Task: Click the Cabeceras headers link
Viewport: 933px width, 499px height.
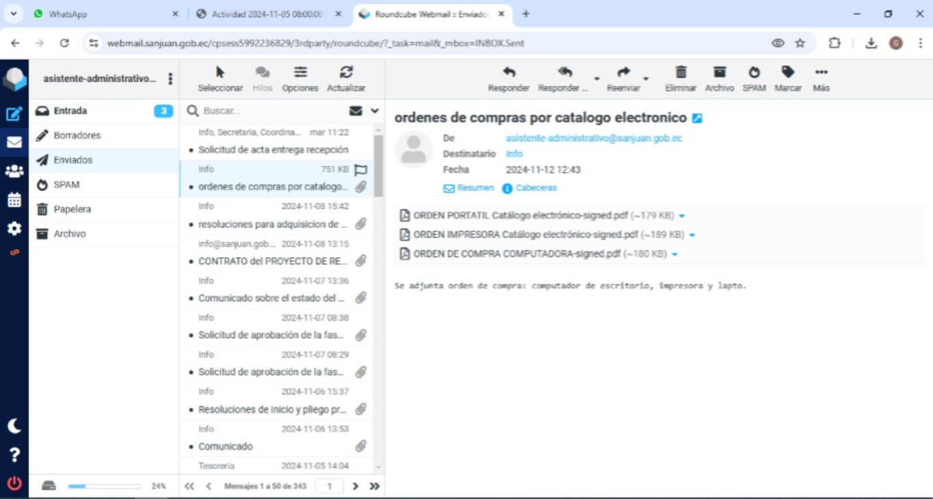Action: point(536,188)
